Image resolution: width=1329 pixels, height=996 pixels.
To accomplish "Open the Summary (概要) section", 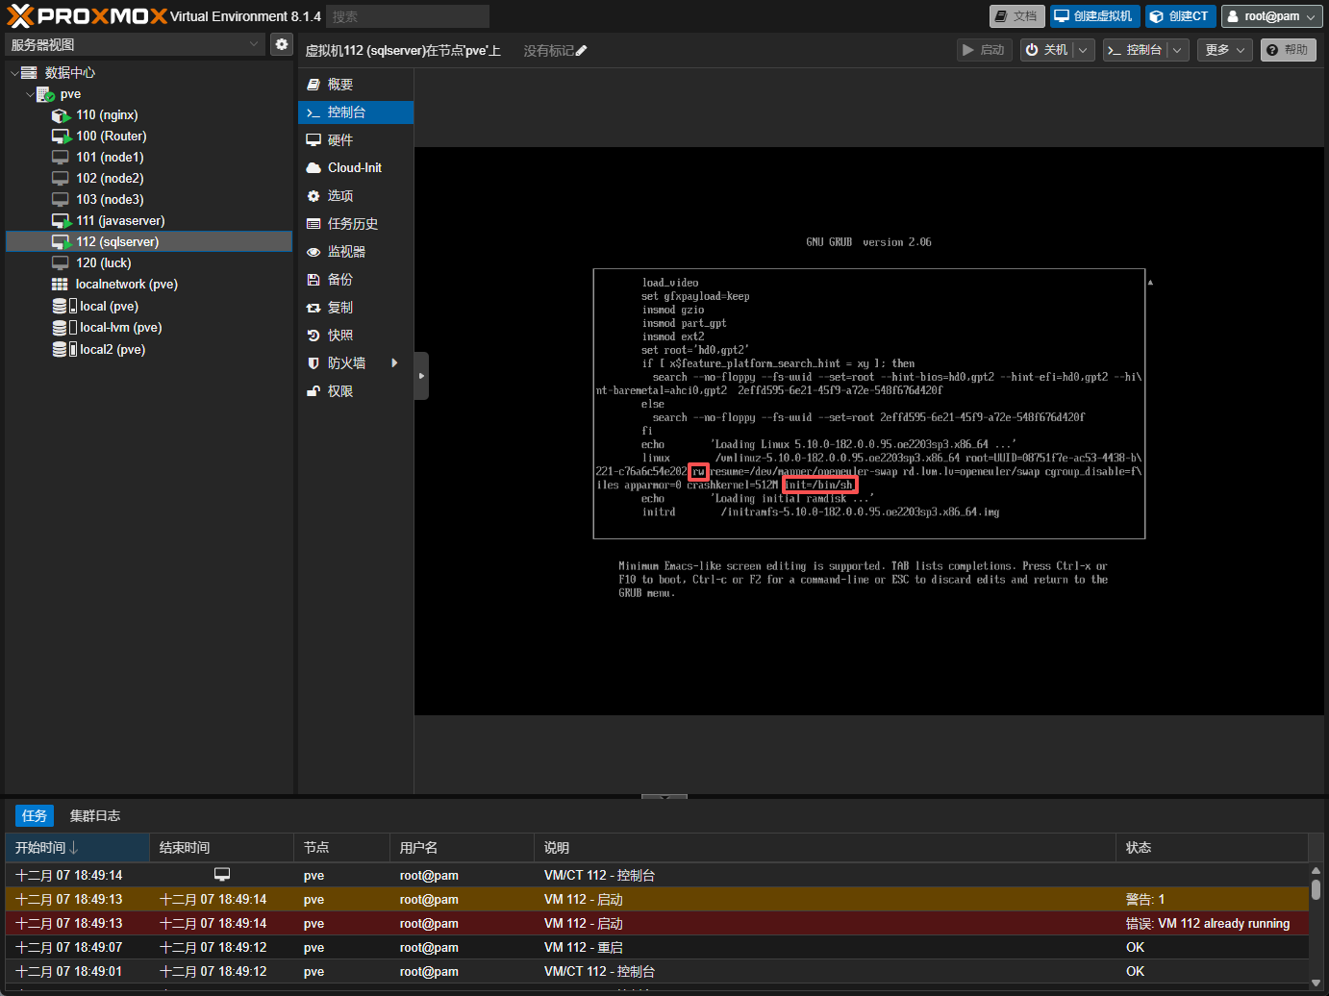I will tap(356, 85).
